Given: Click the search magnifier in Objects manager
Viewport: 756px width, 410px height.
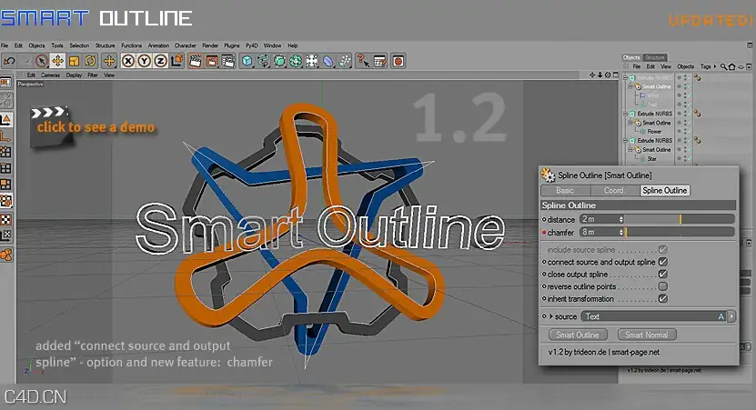Looking at the screenshot, I should tap(723, 67).
